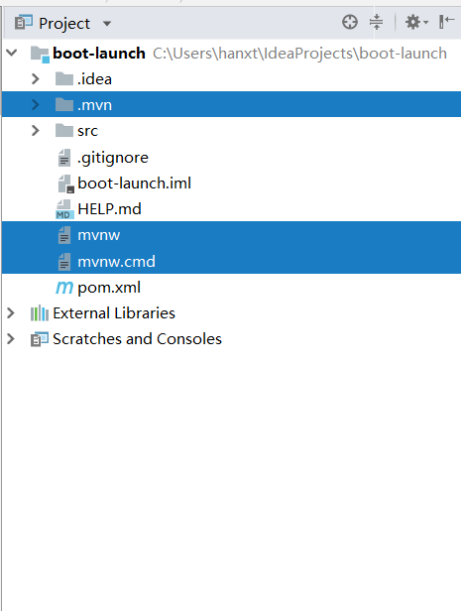Viewport: 461px width, 611px height.
Task: Click the Project view title label
Action: point(64,24)
